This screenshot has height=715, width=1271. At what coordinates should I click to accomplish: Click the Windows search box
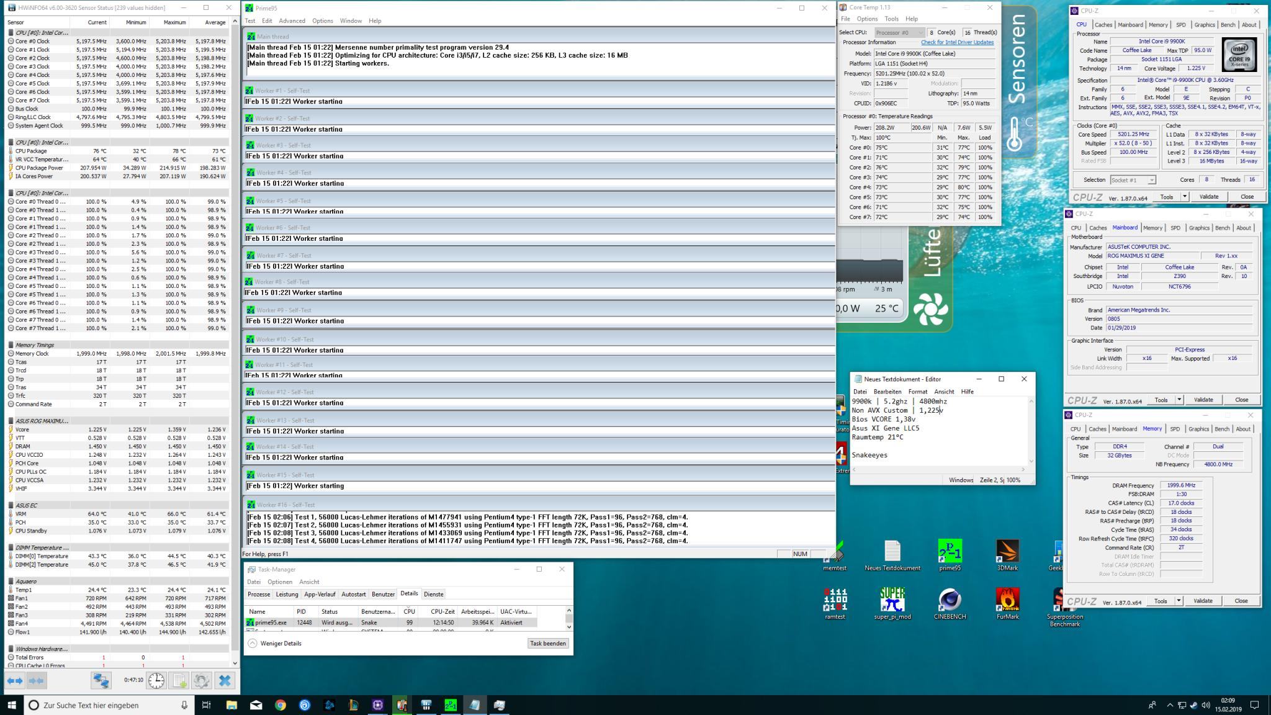click(x=109, y=705)
